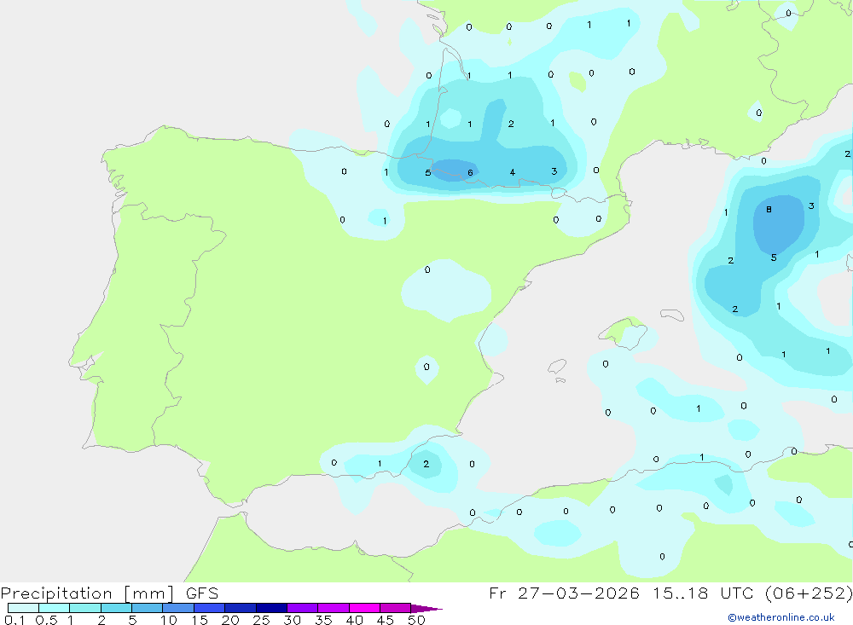Click the '6' precipitation value over the Pyrenees
853x625 pixels.
pos(471,173)
